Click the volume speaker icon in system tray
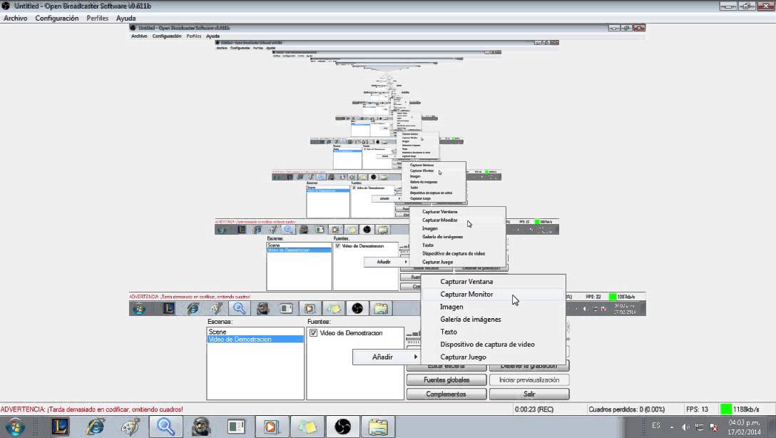Image resolution: width=776 pixels, height=438 pixels. pyautogui.click(x=685, y=427)
